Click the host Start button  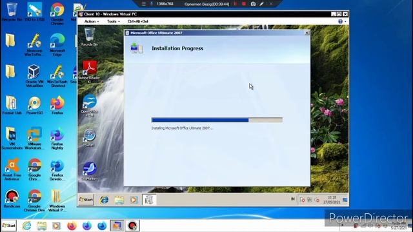click(x=8, y=226)
